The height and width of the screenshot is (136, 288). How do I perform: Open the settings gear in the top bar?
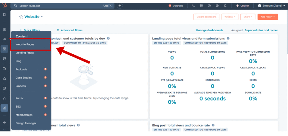[217, 6]
